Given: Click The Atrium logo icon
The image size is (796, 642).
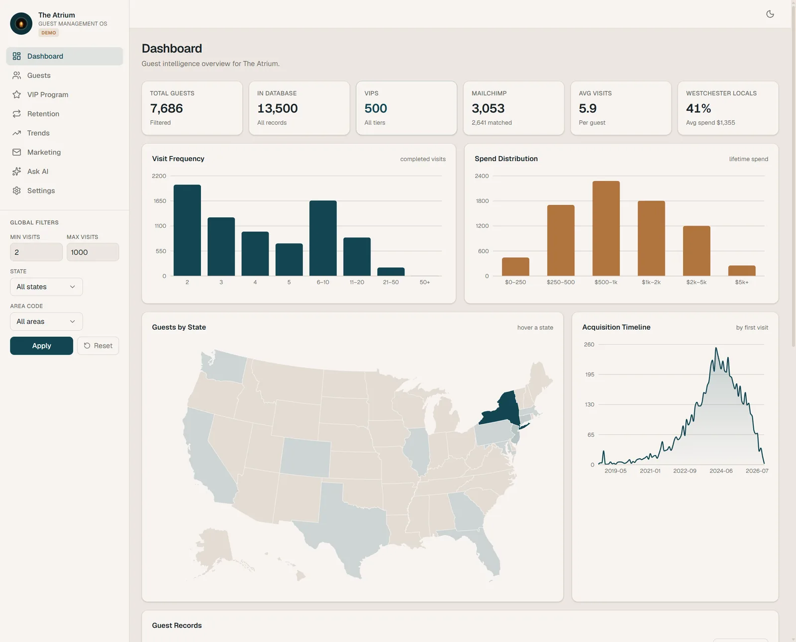Looking at the screenshot, I should point(21,23).
